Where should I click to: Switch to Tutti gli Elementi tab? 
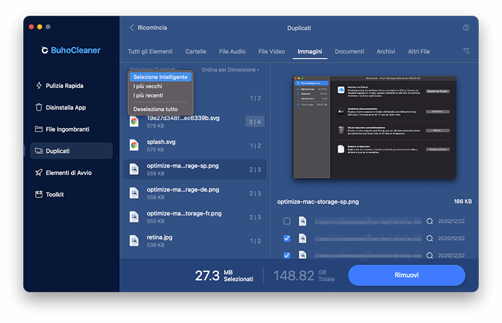coord(150,52)
